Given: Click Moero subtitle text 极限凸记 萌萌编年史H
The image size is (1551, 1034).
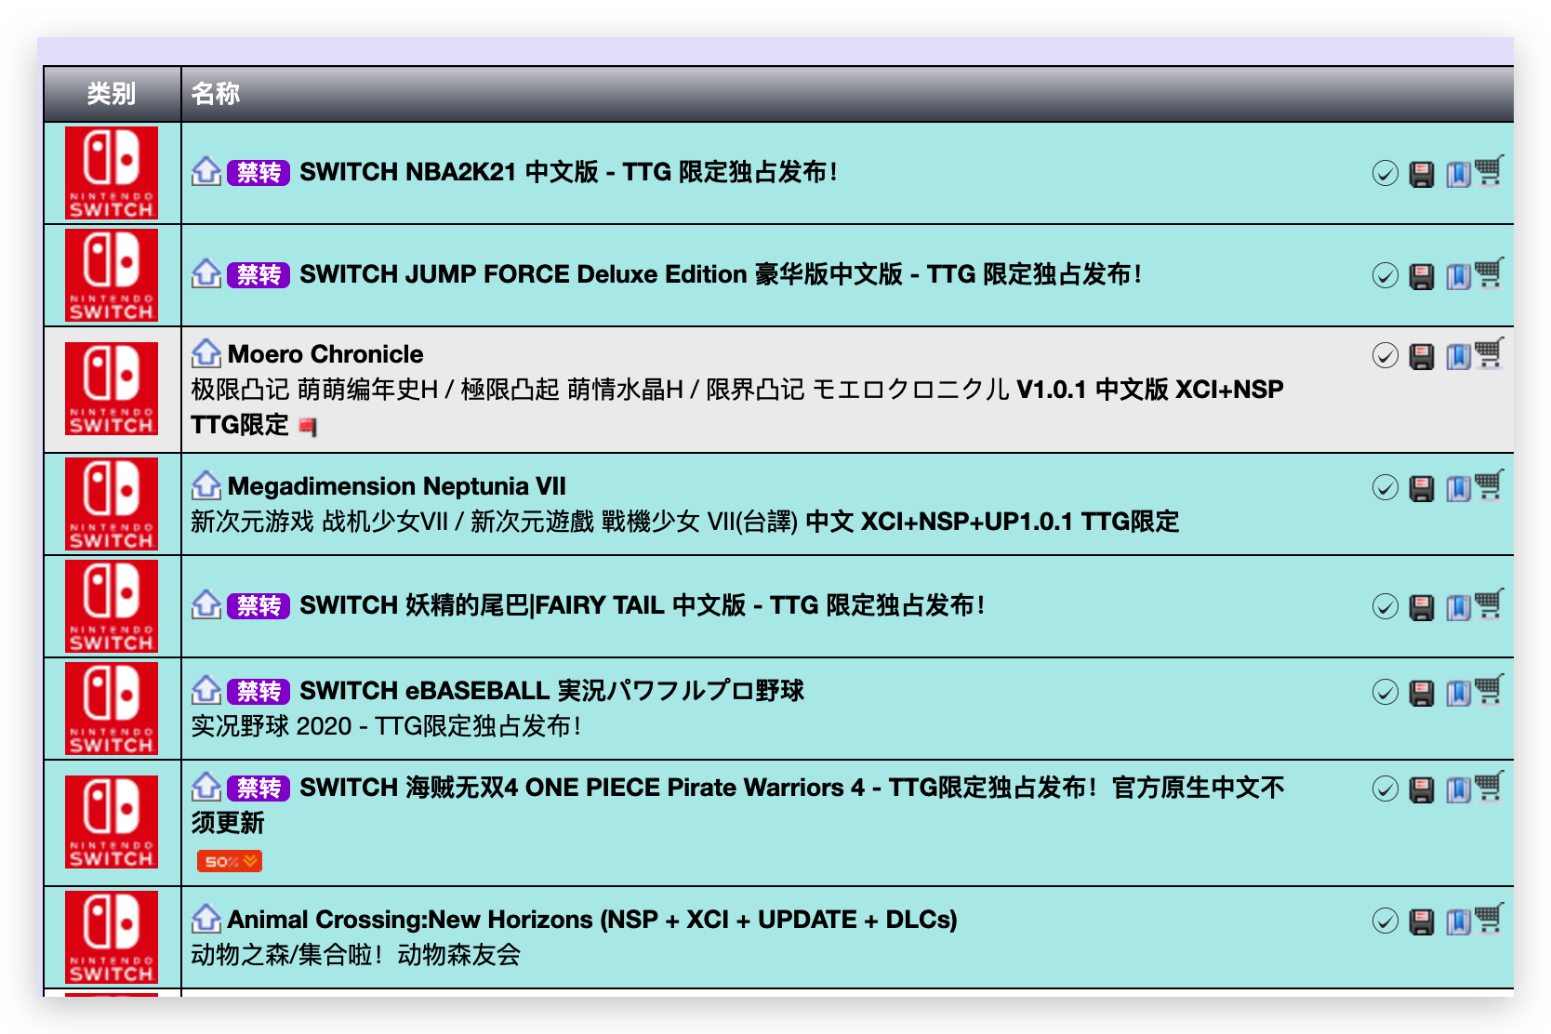Looking at the screenshot, I should [314, 390].
